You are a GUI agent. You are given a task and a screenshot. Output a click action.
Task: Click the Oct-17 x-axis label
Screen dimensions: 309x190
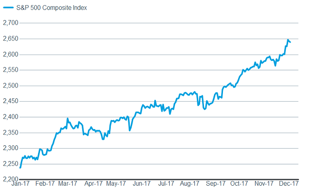coord(239,183)
